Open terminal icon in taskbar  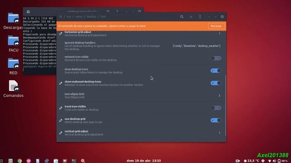(x=74, y=161)
